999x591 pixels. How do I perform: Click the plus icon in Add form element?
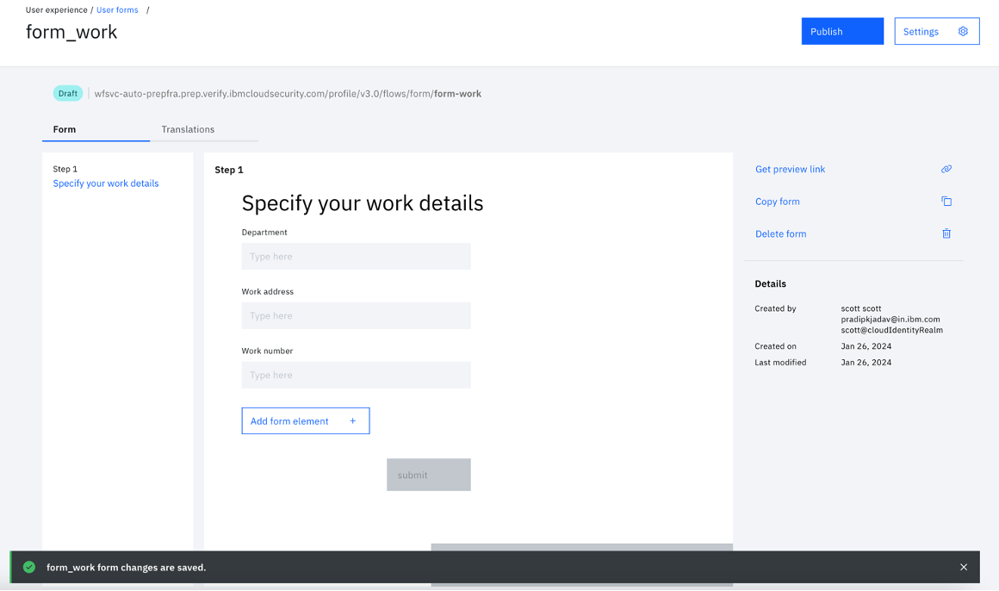(352, 420)
